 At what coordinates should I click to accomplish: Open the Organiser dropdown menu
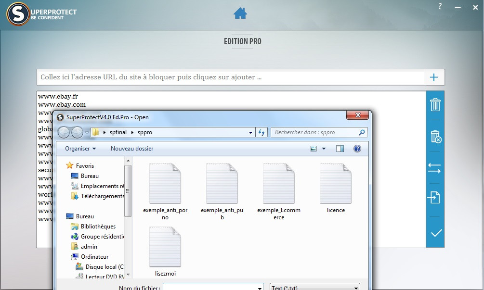(x=80, y=149)
